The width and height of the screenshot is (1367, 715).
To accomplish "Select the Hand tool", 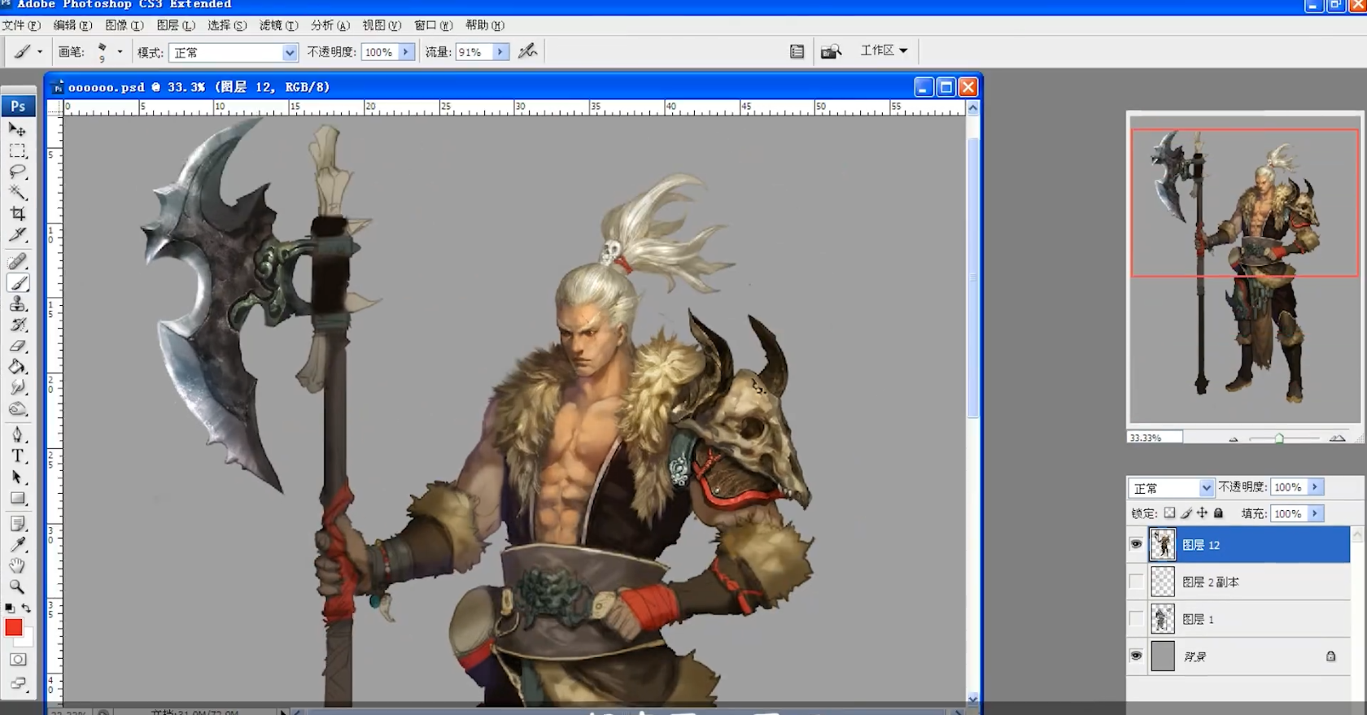I will pos(17,566).
